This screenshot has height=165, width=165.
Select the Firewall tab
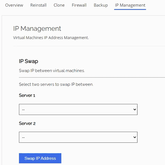tap(79, 5)
